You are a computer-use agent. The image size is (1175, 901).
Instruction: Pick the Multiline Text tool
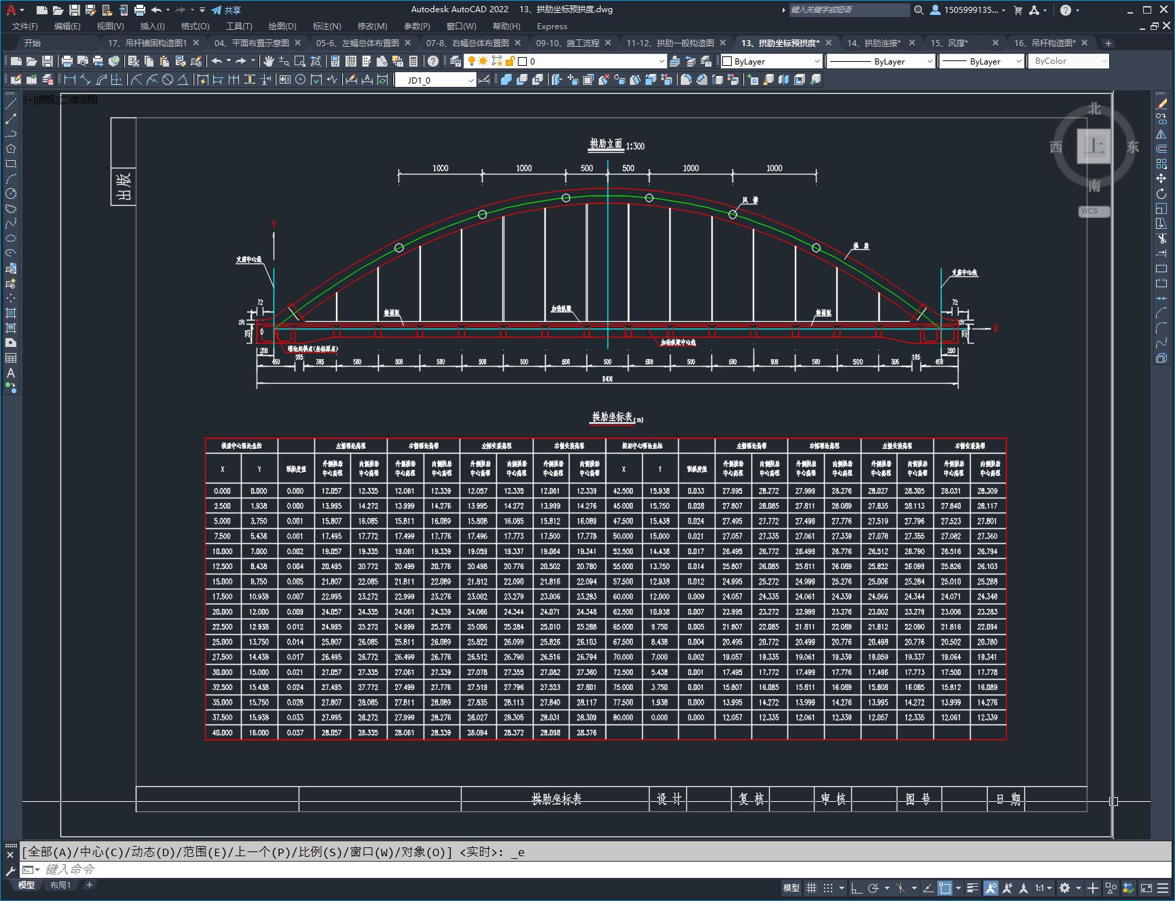pyautogui.click(x=11, y=373)
